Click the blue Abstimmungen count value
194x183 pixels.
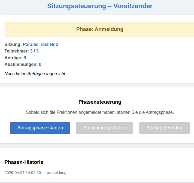pos(40,65)
